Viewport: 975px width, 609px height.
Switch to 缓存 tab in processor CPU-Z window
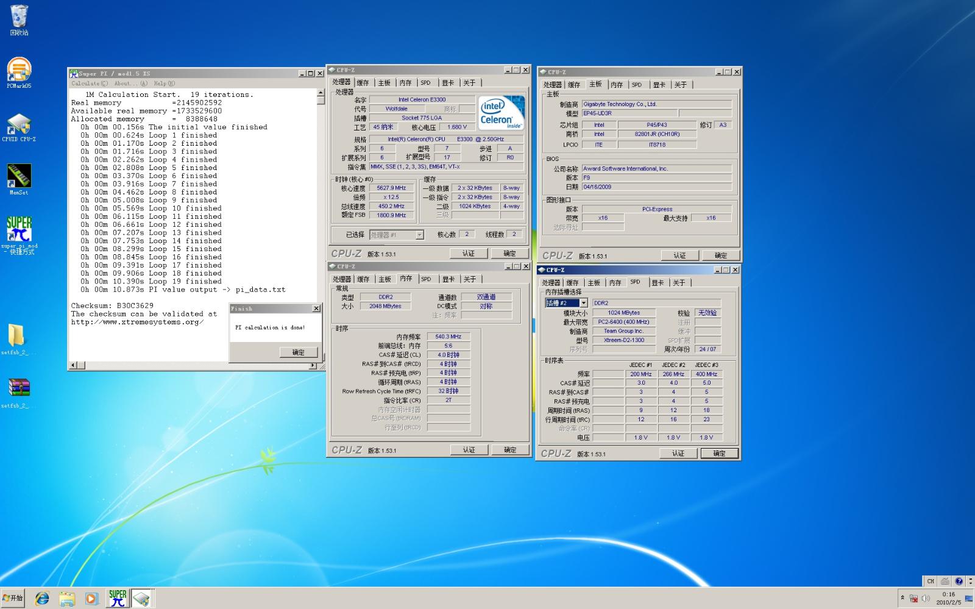coord(363,83)
